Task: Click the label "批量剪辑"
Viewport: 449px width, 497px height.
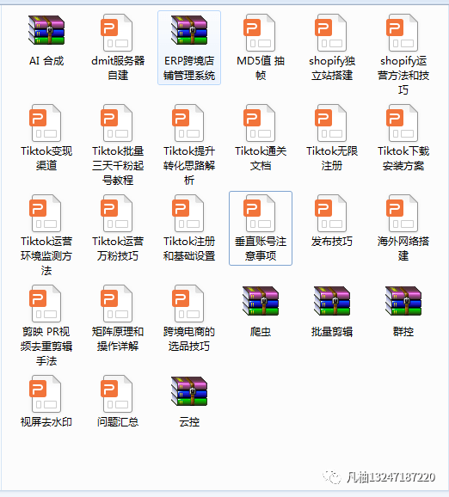Action: pos(332,332)
